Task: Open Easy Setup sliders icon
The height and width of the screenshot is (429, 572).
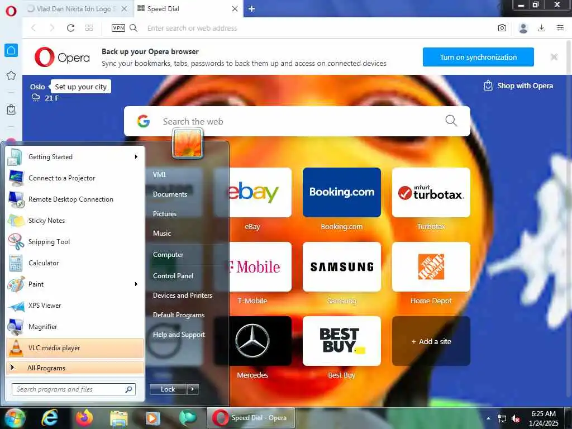Action: [560, 28]
